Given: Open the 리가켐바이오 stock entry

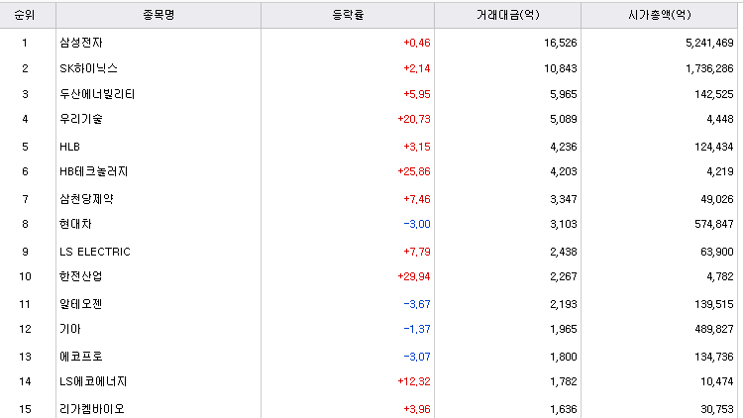Looking at the screenshot, I should coord(92,408).
